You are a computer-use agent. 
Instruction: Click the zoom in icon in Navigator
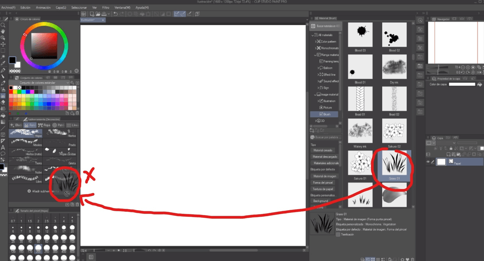tap(468, 67)
